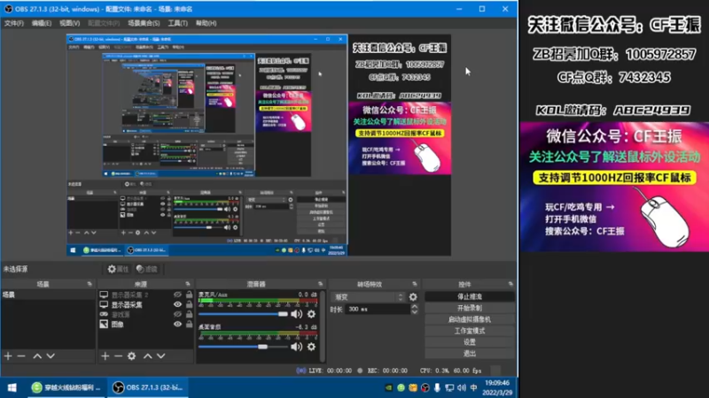Enable 工作室模式 studio mode
Screen dimensions: 709x398
click(470, 331)
